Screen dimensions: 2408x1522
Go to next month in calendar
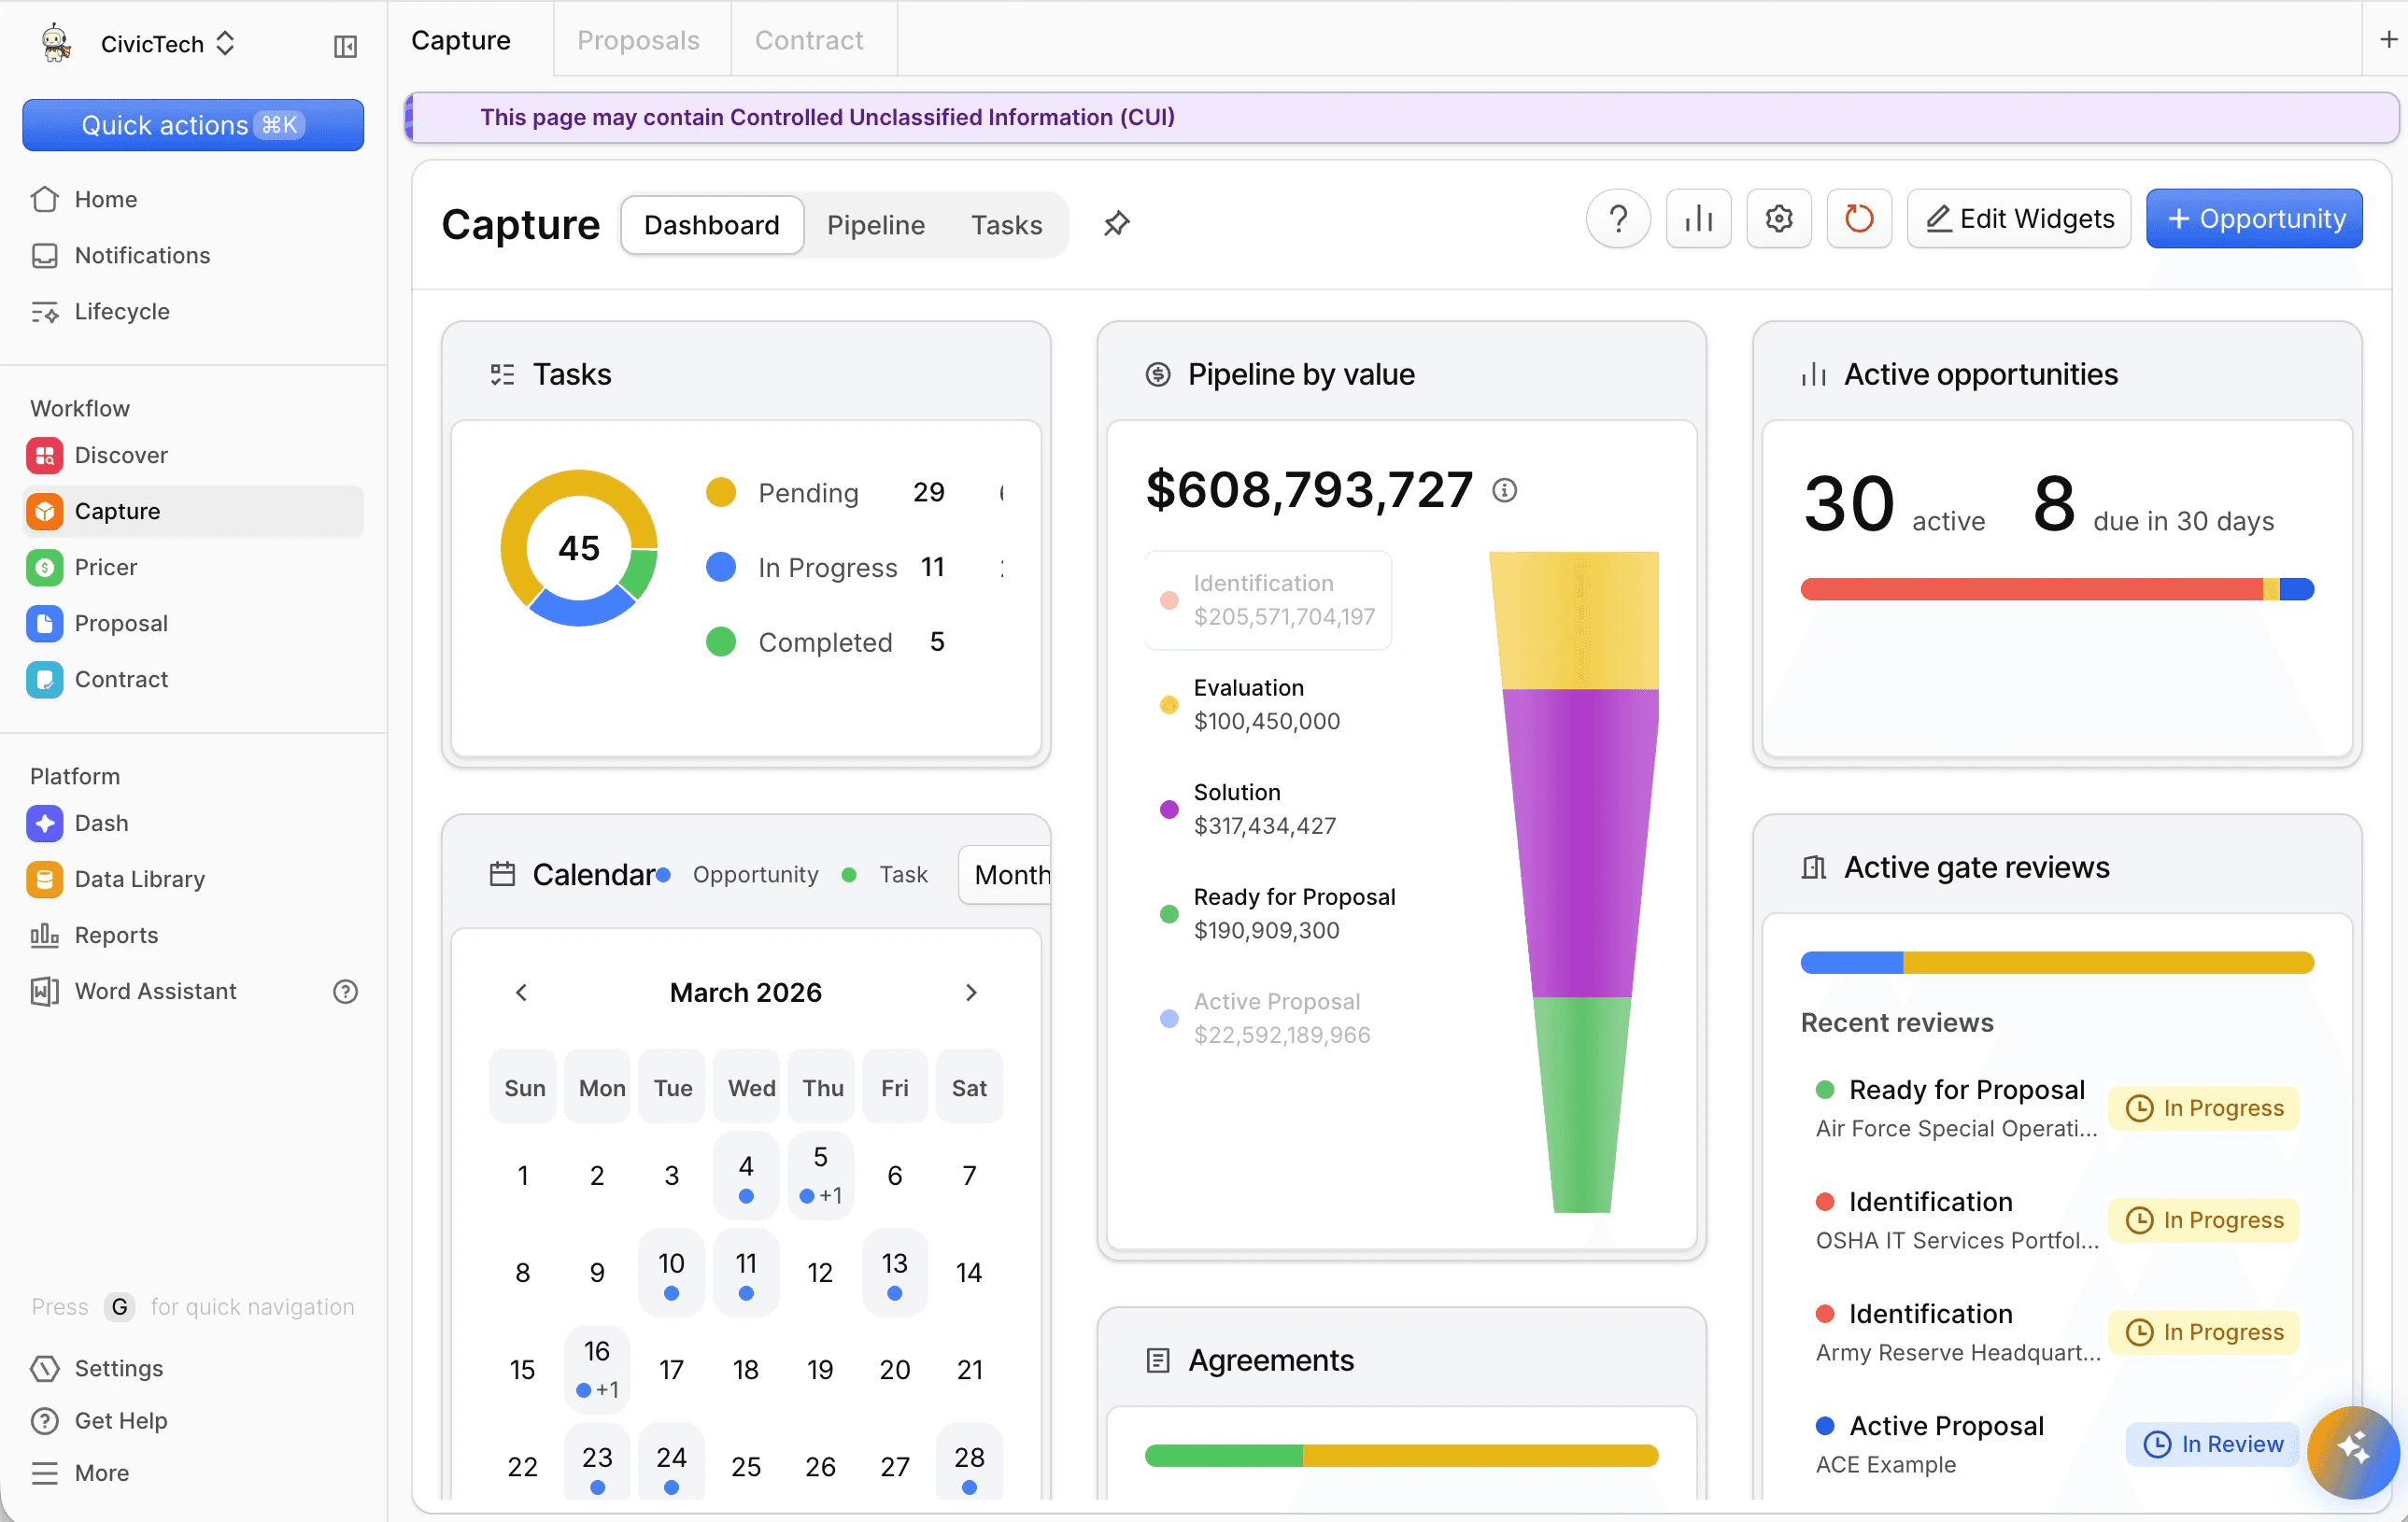pyautogui.click(x=970, y=993)
